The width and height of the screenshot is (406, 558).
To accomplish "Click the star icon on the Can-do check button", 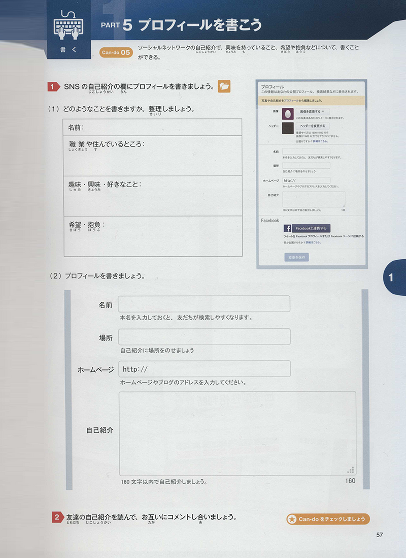I will [292, 519].
